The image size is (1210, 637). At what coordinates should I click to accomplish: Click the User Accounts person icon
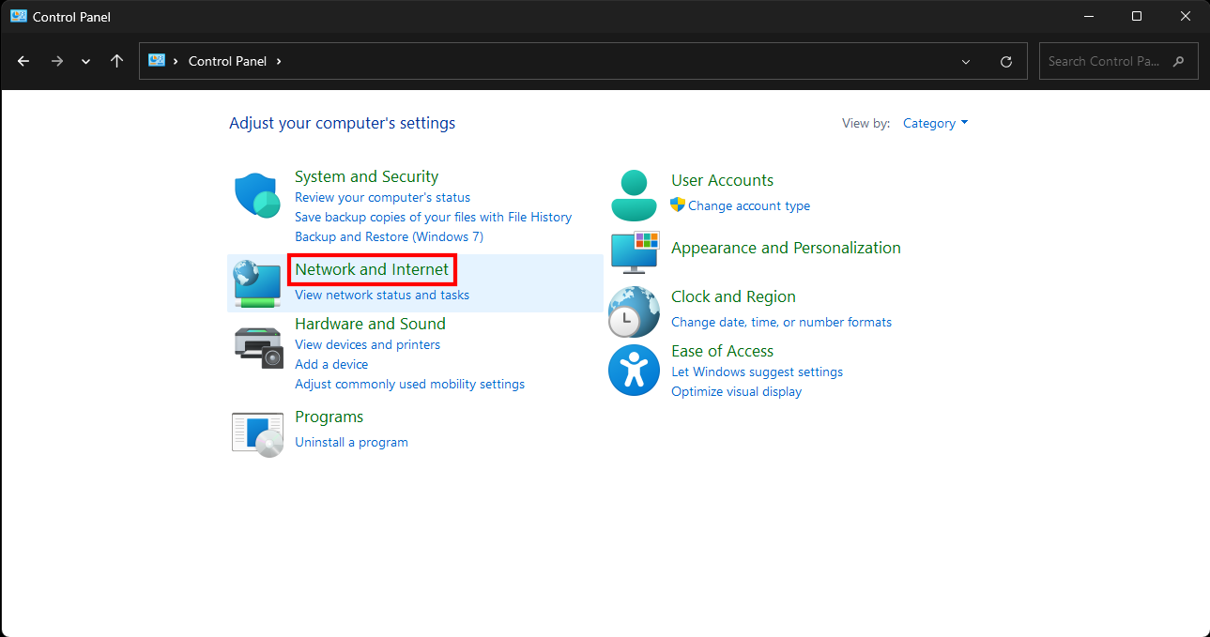click(x=634, y=195)
